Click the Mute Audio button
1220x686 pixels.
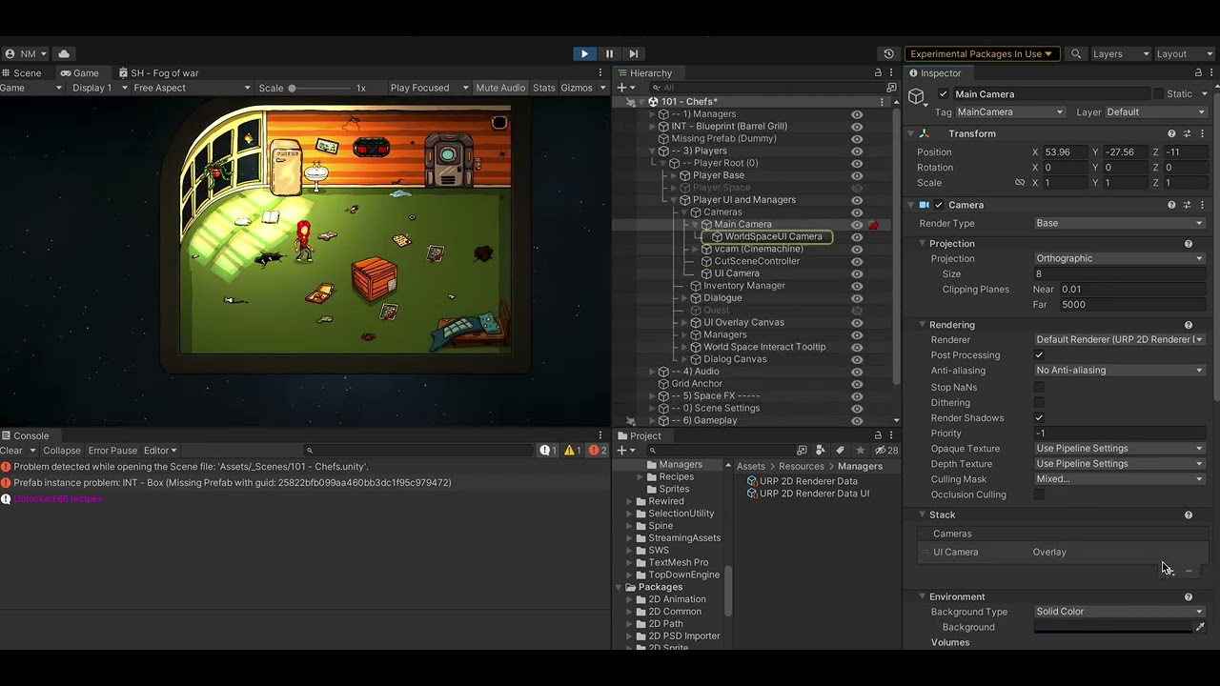pos(499,88)
